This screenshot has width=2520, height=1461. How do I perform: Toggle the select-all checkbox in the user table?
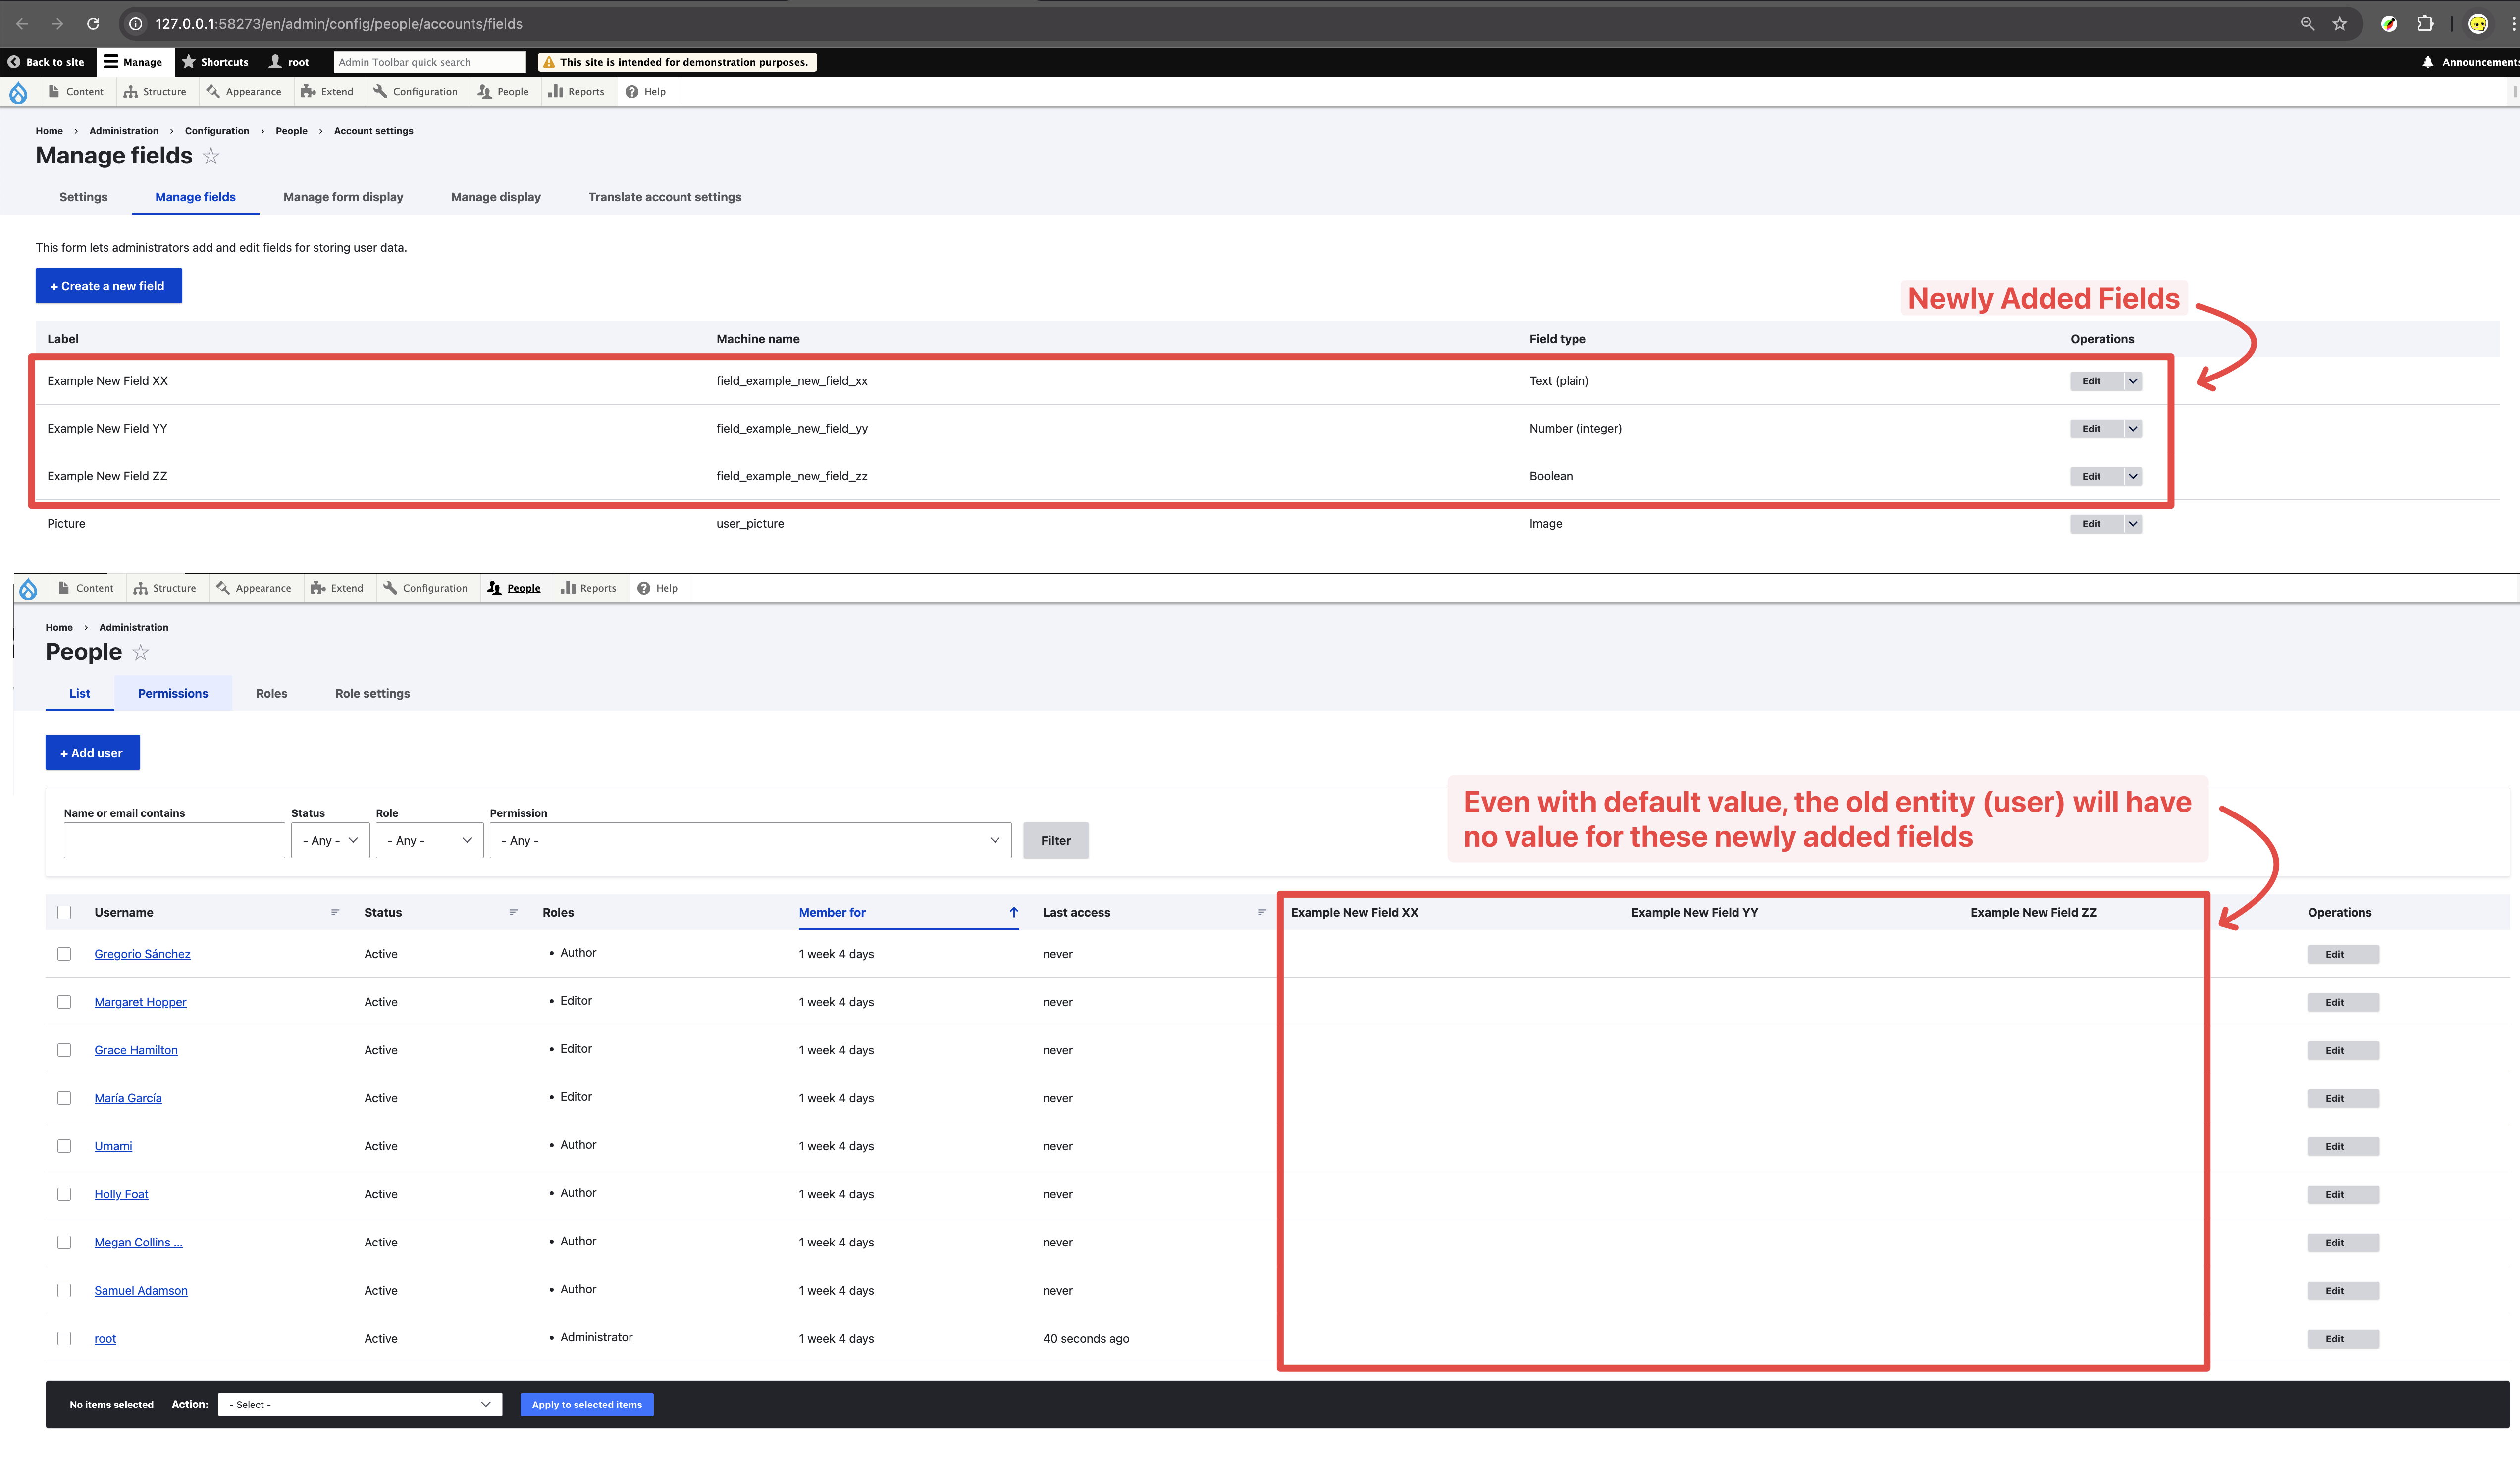[64, 912]
